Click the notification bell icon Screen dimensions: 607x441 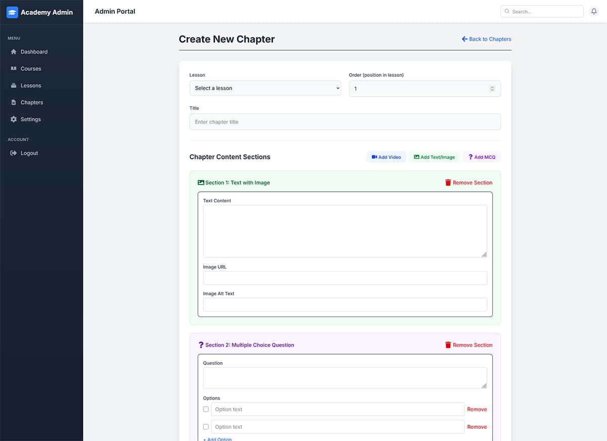click(x=594, y=11)
